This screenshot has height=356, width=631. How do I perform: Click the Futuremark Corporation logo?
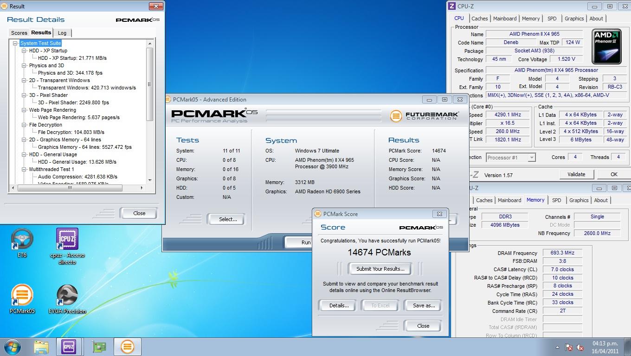(425, 115)
